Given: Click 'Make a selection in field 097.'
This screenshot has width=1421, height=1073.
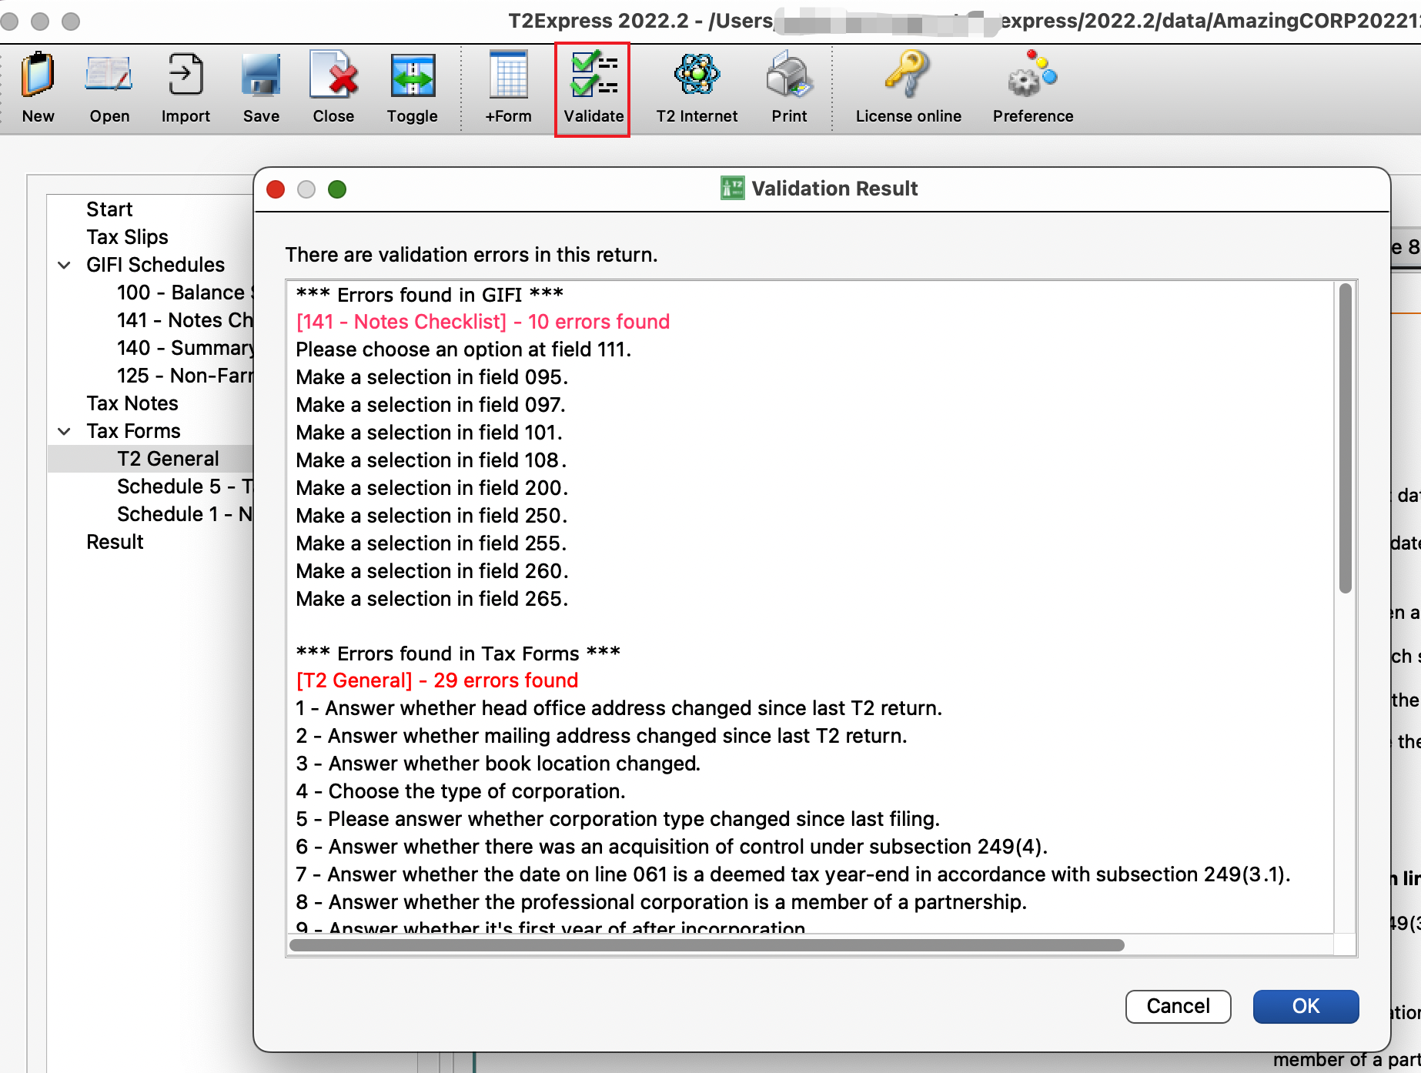Looking at the screenshot, I should (x=431, y=405).
